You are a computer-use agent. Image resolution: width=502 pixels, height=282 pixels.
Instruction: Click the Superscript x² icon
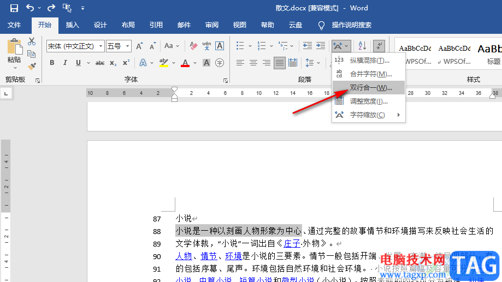[126, 63]
